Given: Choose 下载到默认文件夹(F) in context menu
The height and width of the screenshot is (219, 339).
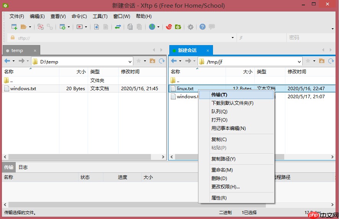Looking at the screenshot, I should (x=236, y=103).
